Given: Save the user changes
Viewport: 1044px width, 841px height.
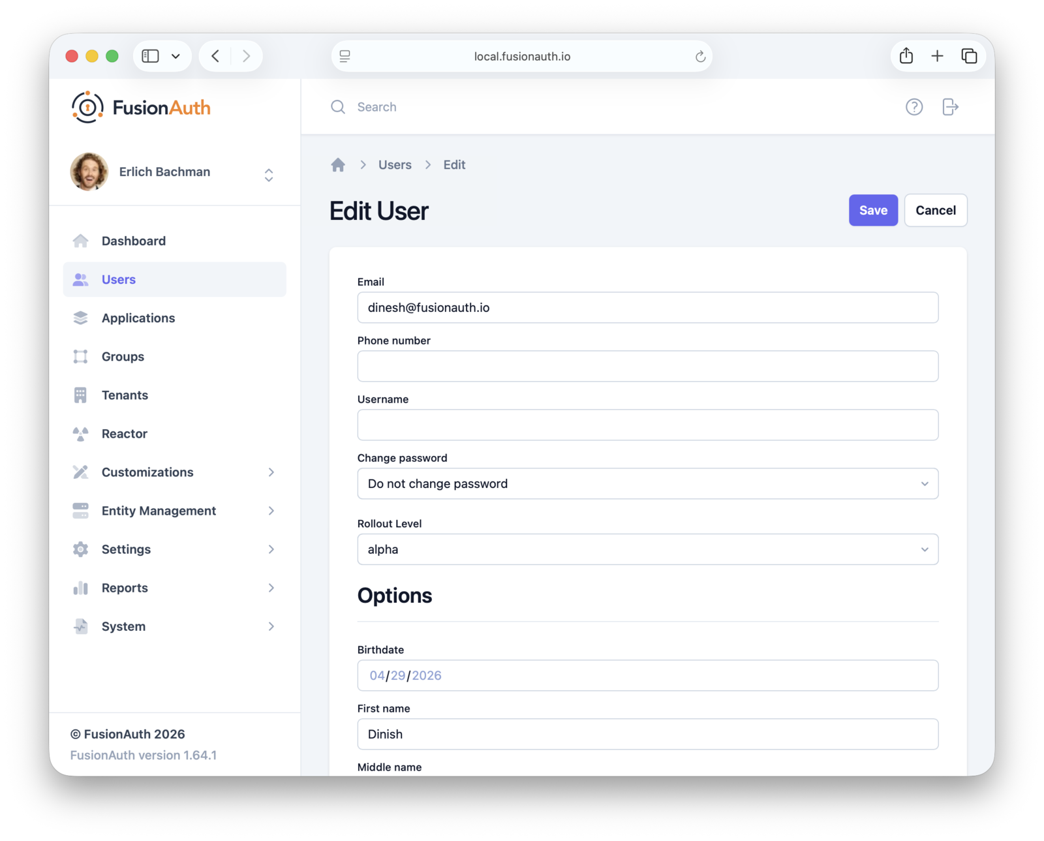Looking at the screenshot, I should tap(873, 210).
